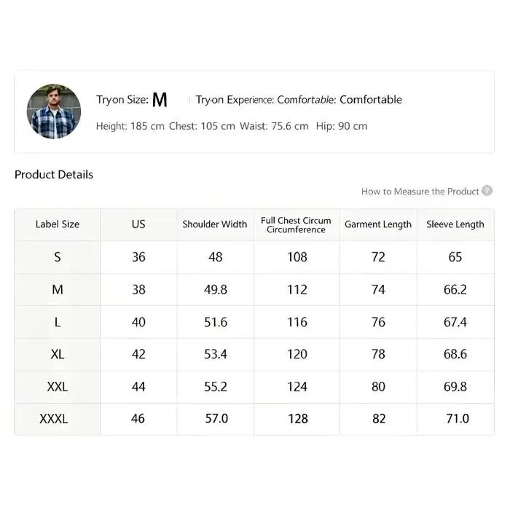Image resolution: width=510 pixels, height=510 pixels.
Task: Click the US column header
Action: [x=138, y=224]
